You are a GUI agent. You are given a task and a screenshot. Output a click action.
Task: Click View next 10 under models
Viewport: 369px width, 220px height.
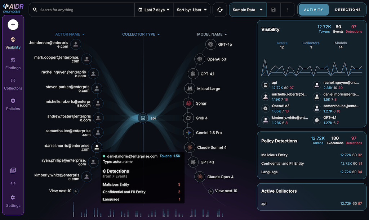(x=223, y=191)
